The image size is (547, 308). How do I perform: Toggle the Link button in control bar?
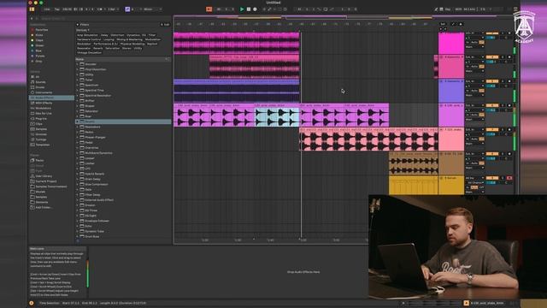click(x=47, y=9)
